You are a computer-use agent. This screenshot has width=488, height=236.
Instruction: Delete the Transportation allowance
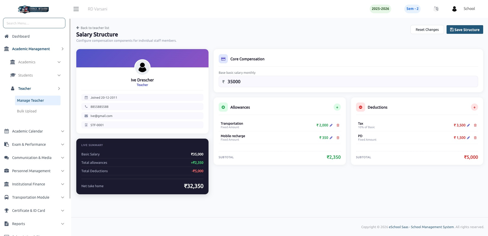coord(338,125)
